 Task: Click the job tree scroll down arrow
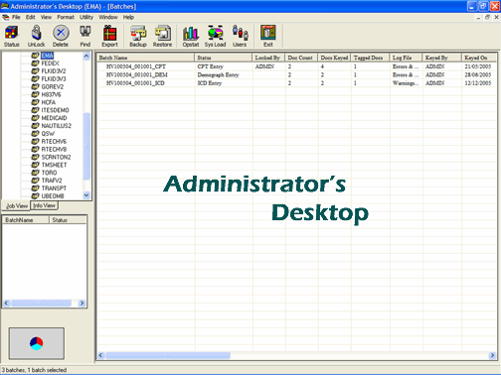(86, 195)
